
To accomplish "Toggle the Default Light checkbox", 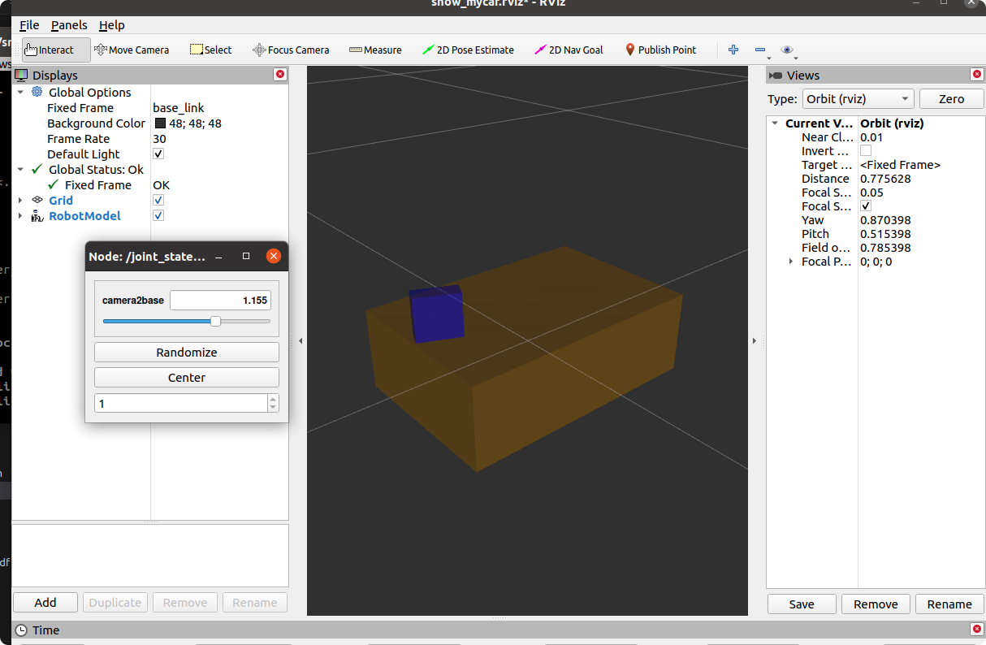I will point(158,154).
